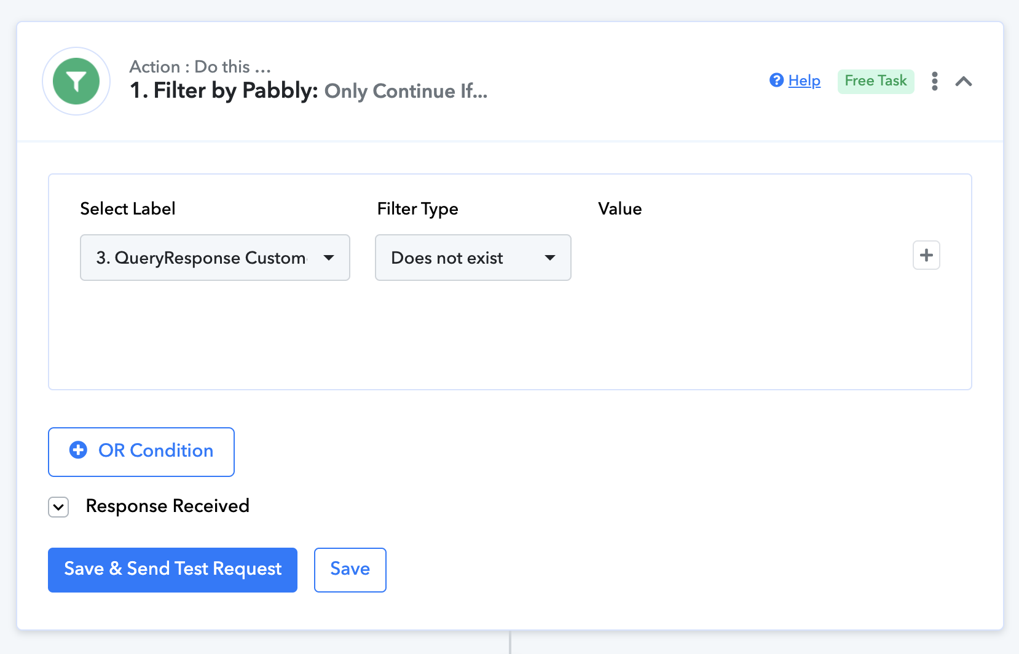
Task: Collapse the Filter by Pabbly step
Action: pyautogui.click(x=963, y=81)
